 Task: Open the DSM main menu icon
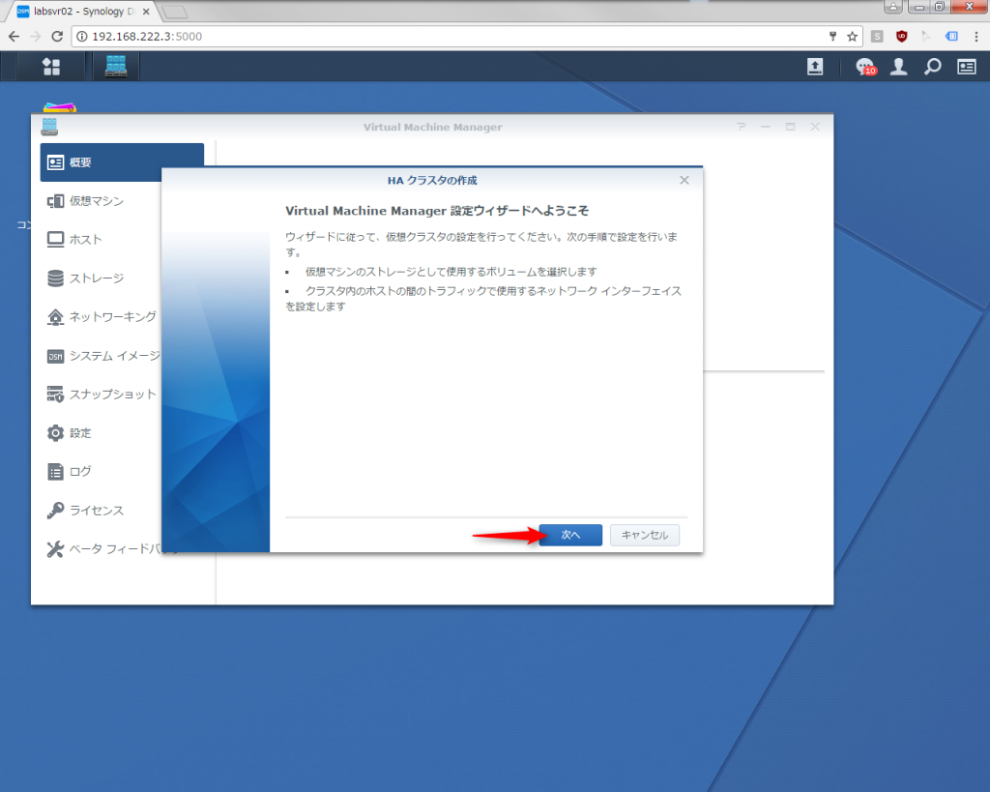click(x=51, y=67)
